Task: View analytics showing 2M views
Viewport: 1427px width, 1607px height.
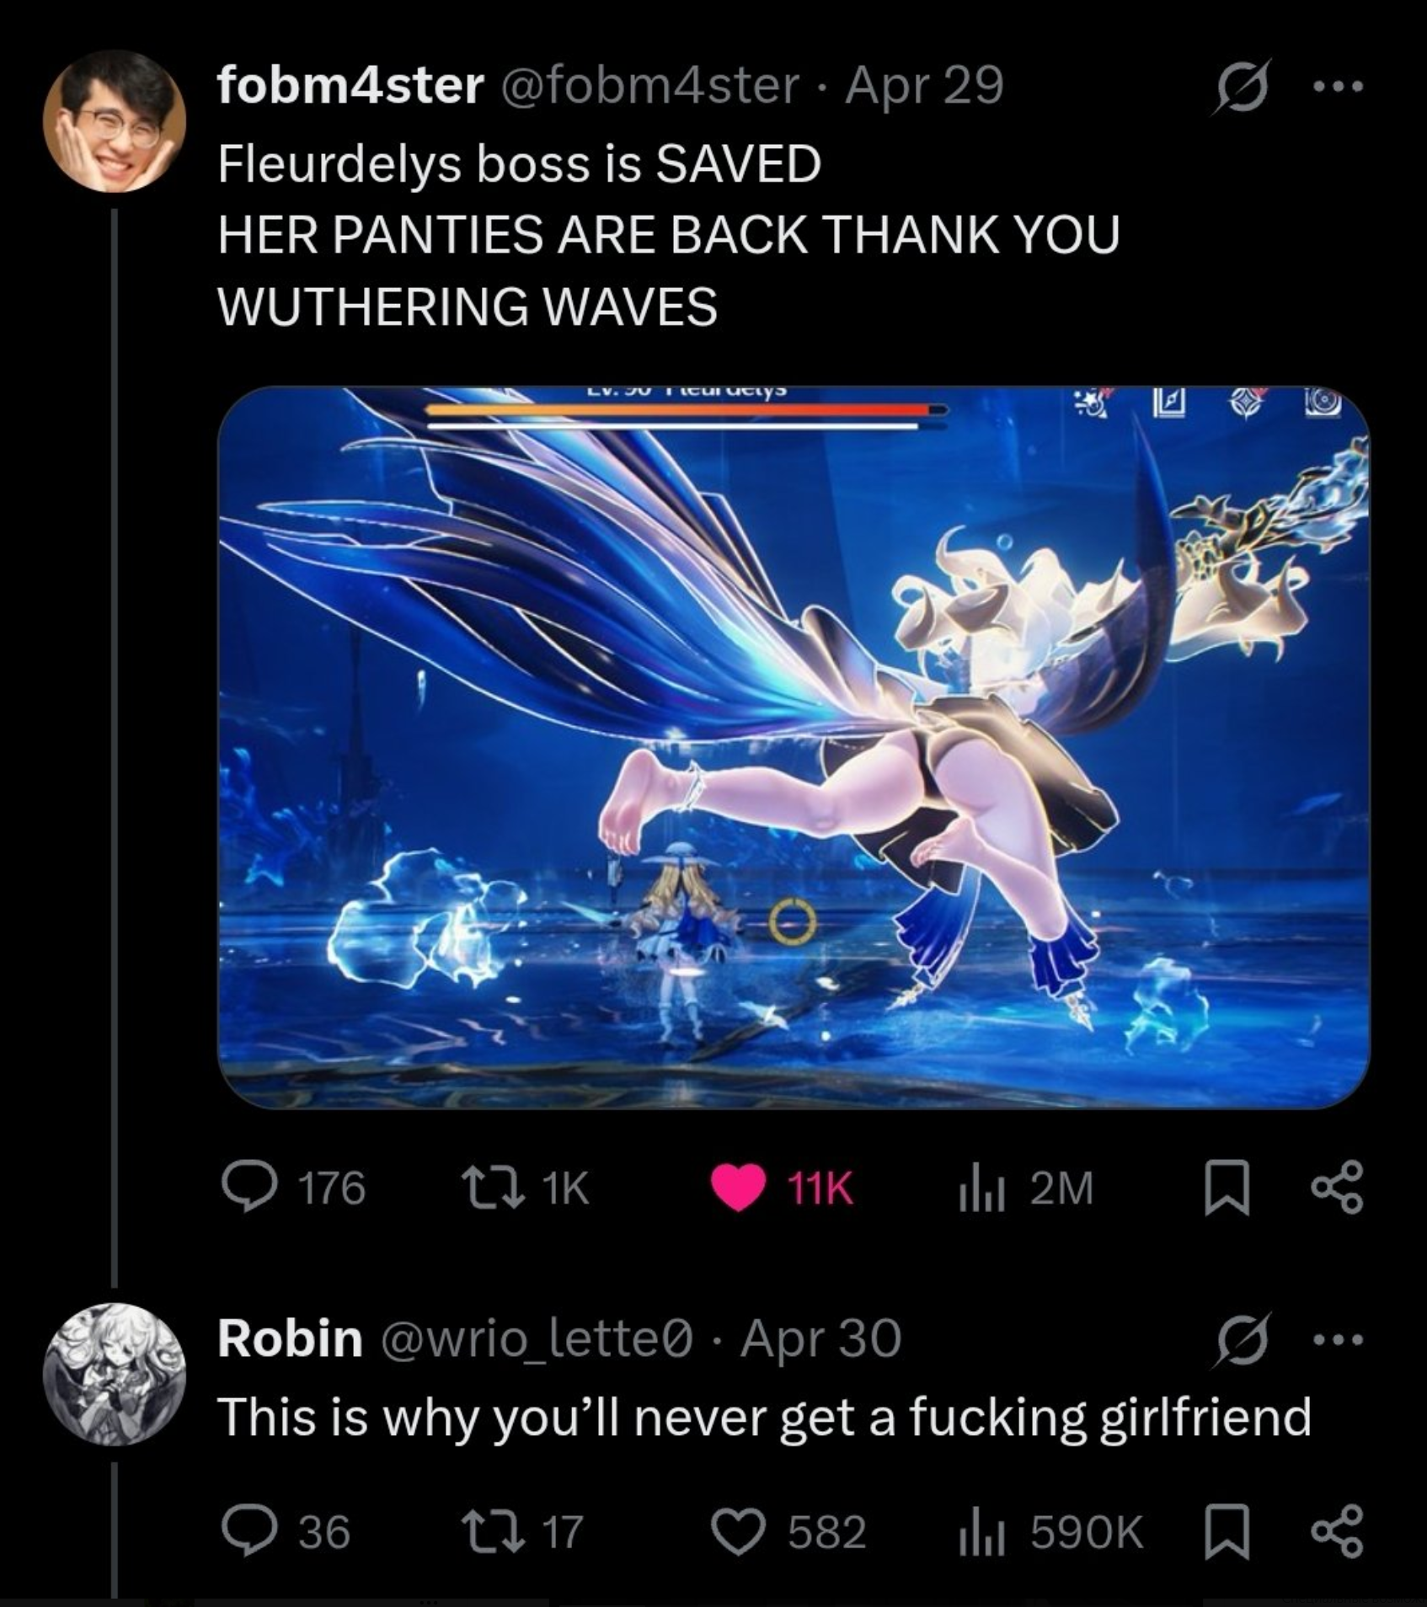Action: point(1025,1188)
